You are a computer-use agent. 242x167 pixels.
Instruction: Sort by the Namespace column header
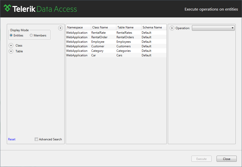pyautogui.click(x=78, y=27)
